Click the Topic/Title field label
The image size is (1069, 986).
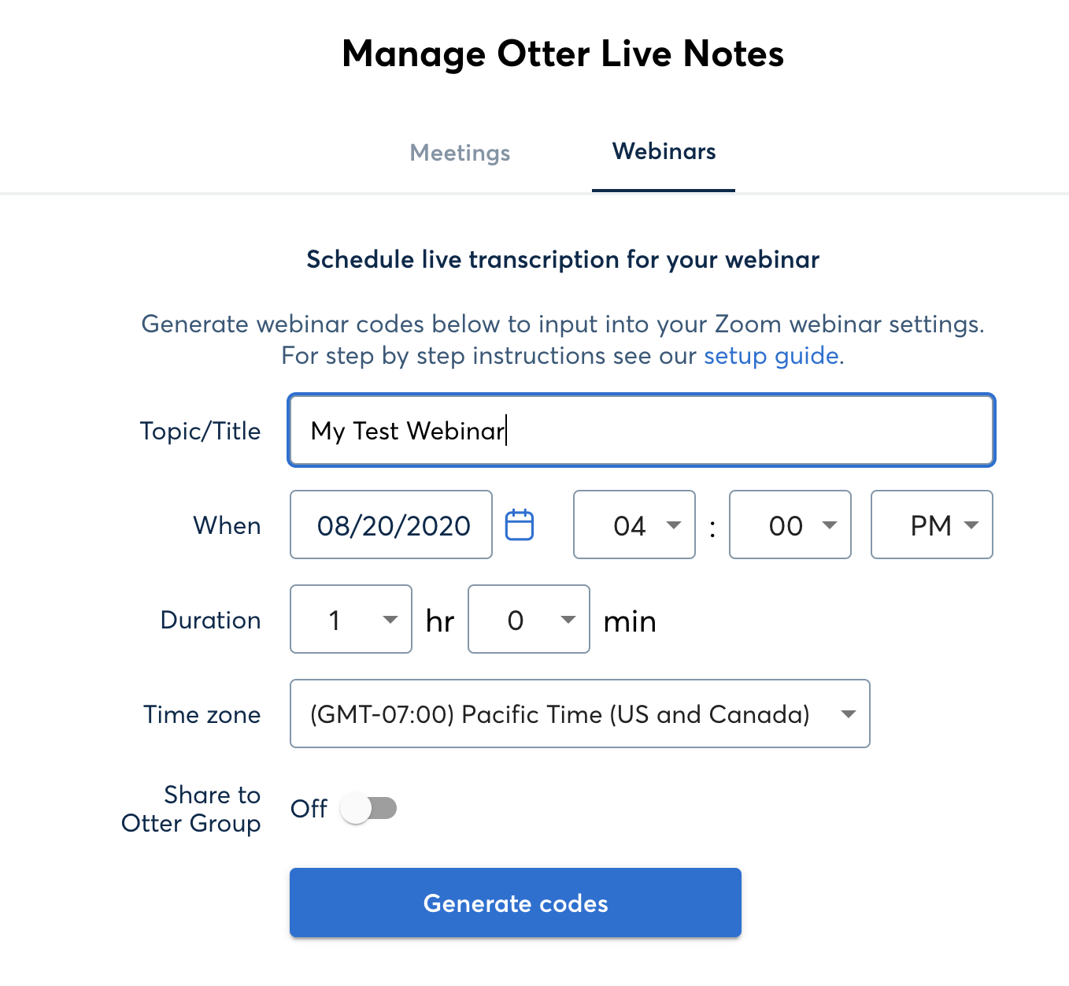click(200, 432)
